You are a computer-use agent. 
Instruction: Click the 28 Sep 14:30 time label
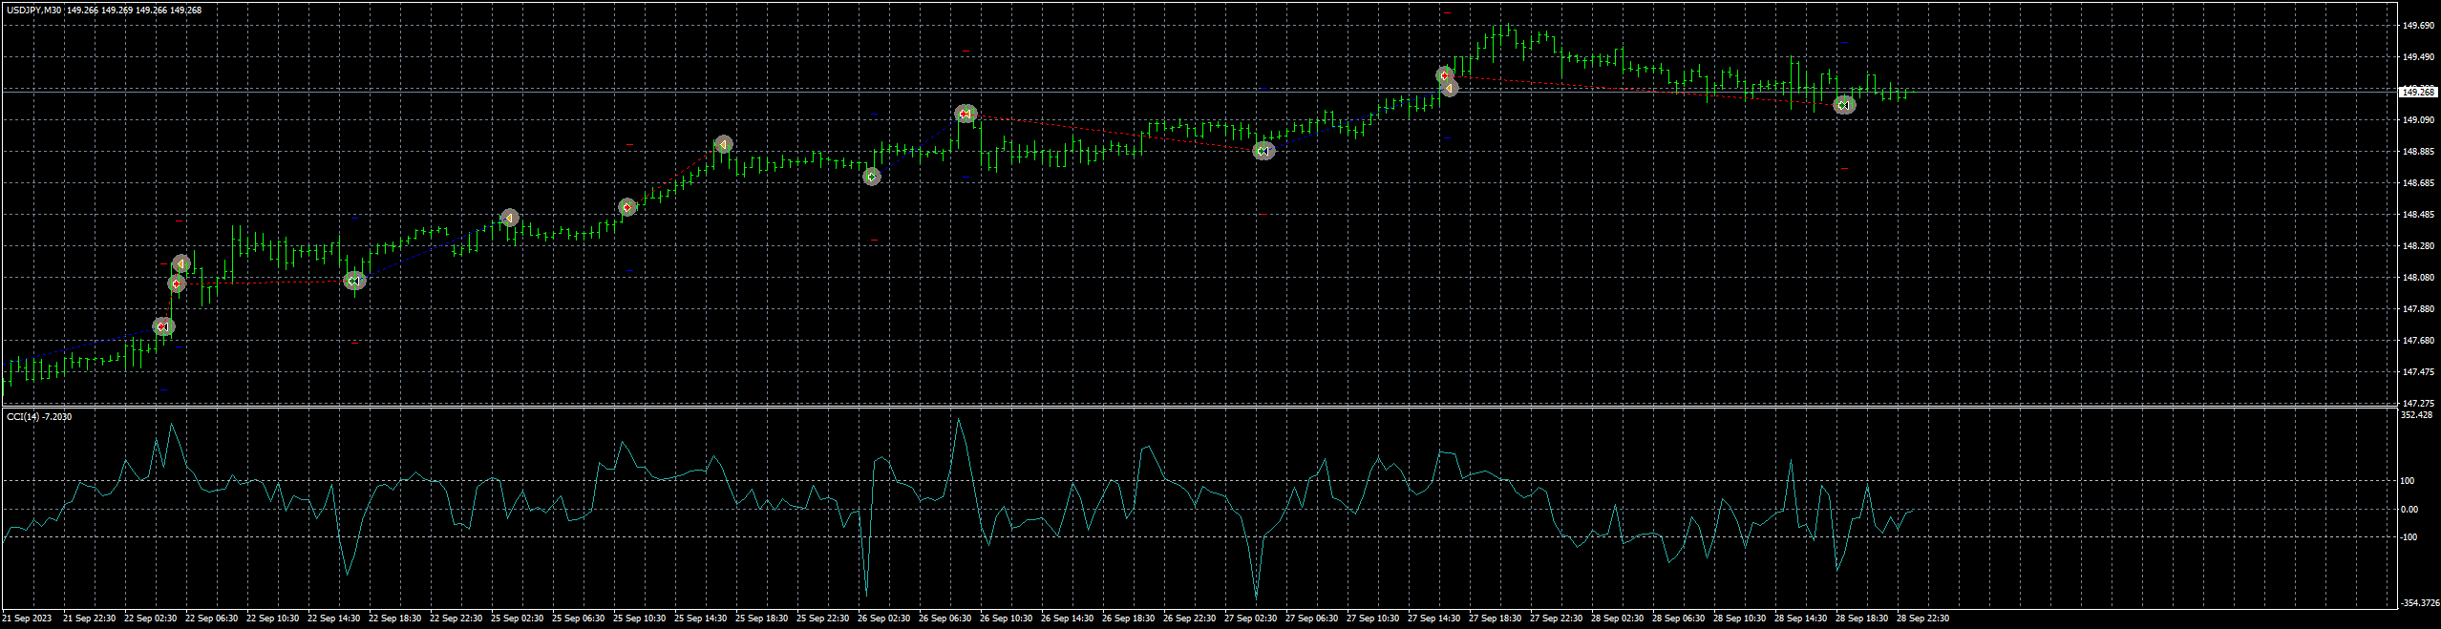point(1800,619)
